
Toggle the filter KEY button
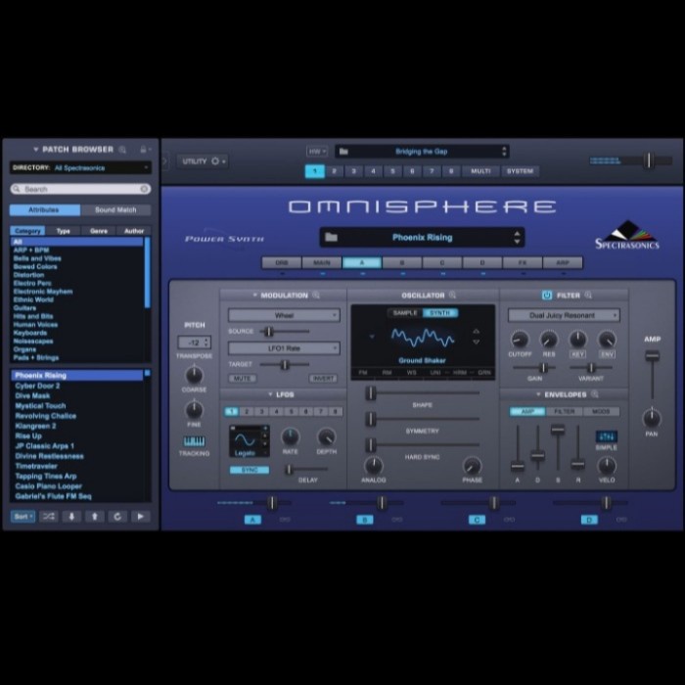tap(577, 354)
